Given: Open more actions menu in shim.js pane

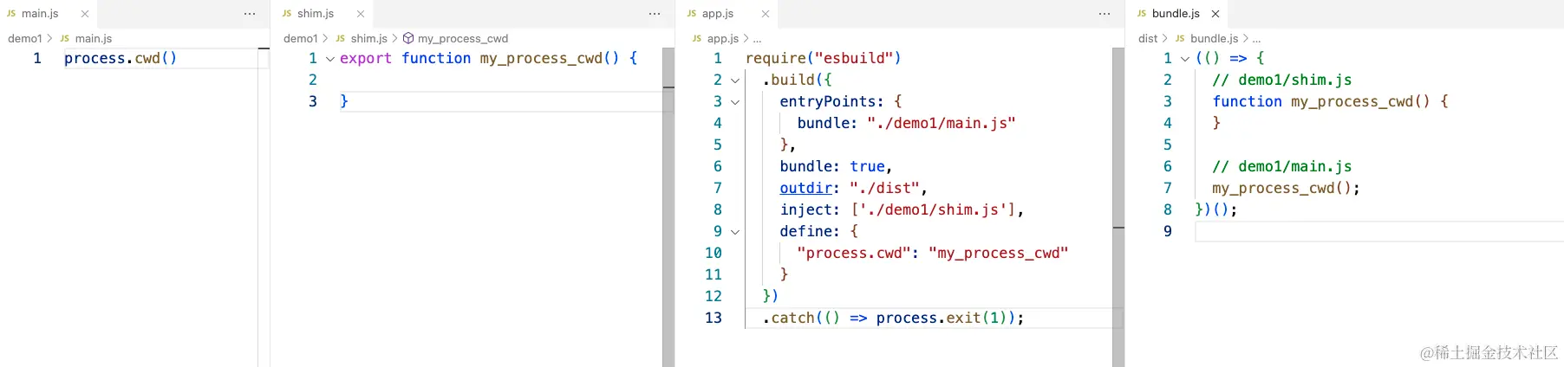Looking at the screenshot, I should [x=655, y=14].
